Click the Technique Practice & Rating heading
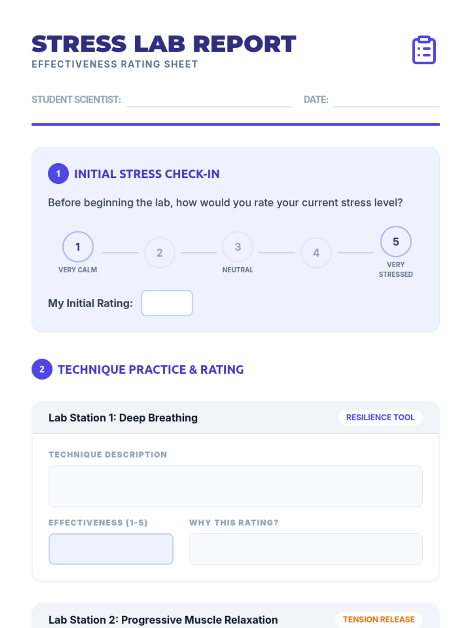 [x=151, y=369]
